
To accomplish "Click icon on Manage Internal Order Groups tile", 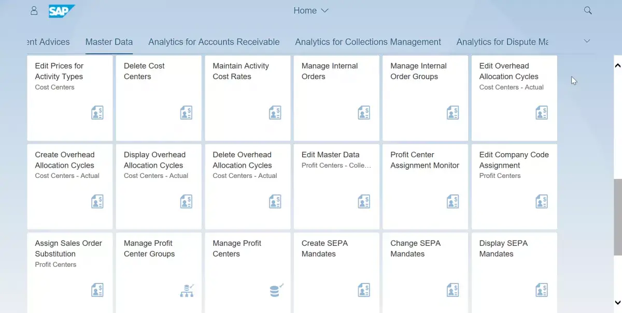I will 453,113.
